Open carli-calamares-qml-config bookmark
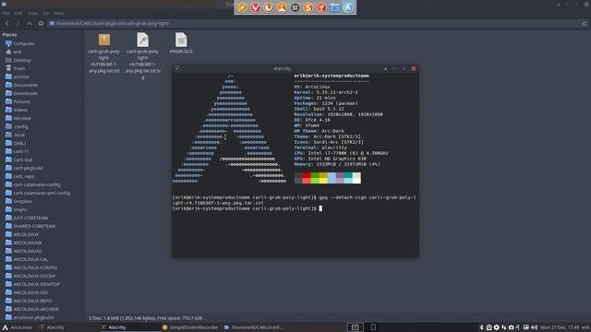Screen dimensions: 591x332 coord(42,193)
